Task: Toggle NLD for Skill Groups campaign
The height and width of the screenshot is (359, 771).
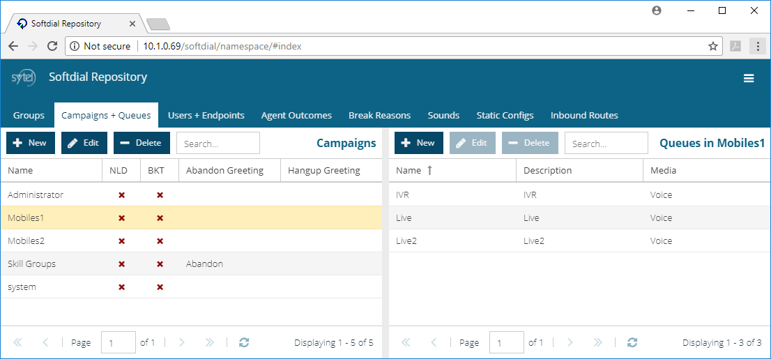Action: click(121, 264)
